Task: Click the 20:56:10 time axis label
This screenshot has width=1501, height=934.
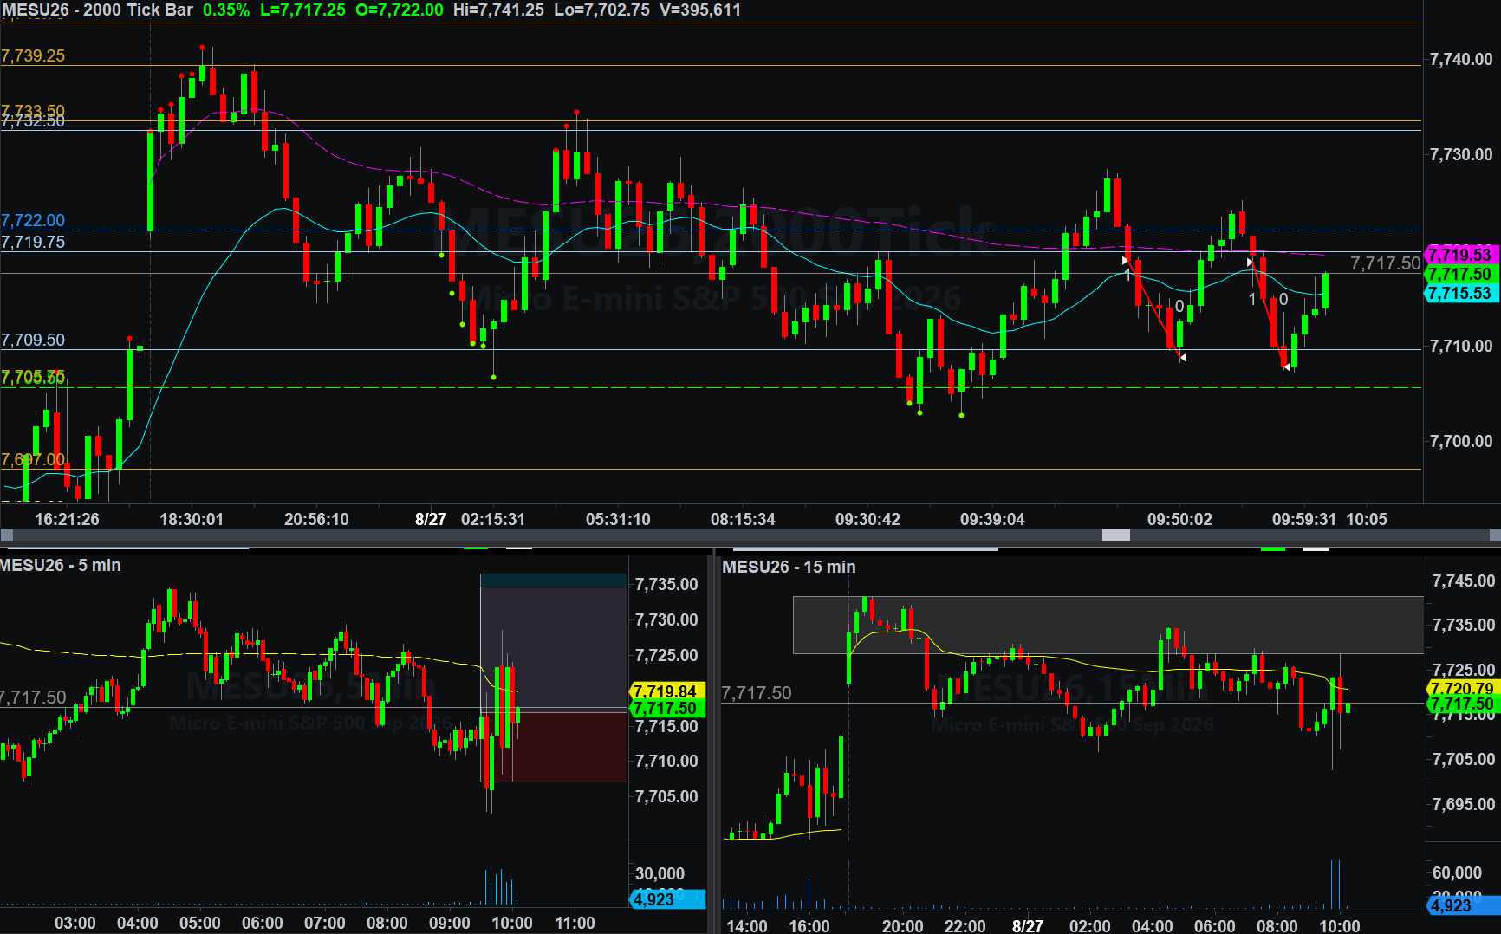Action: (x=316, y=519)
